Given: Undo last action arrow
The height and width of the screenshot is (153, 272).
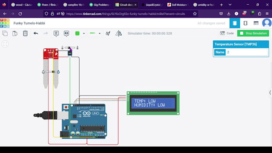Looking at the screenshot, I should pos(36,33).
